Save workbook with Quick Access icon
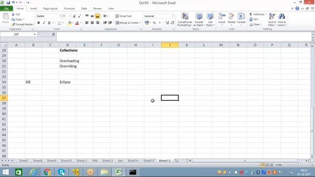315x177 pixels. 8,2
